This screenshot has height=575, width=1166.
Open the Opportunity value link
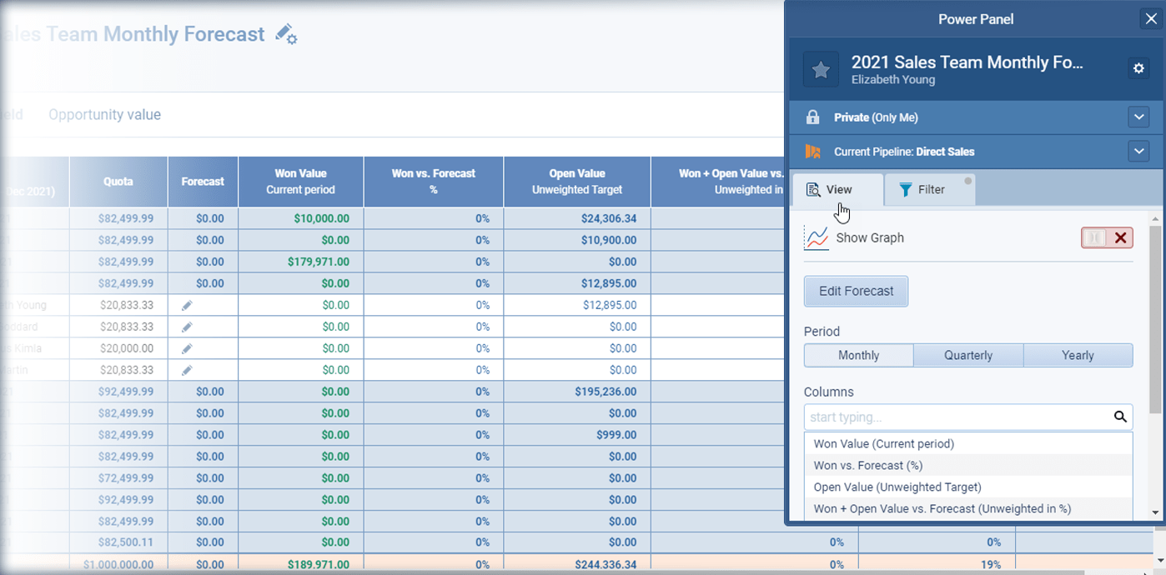pyautogui.click(x=104, y=114)
